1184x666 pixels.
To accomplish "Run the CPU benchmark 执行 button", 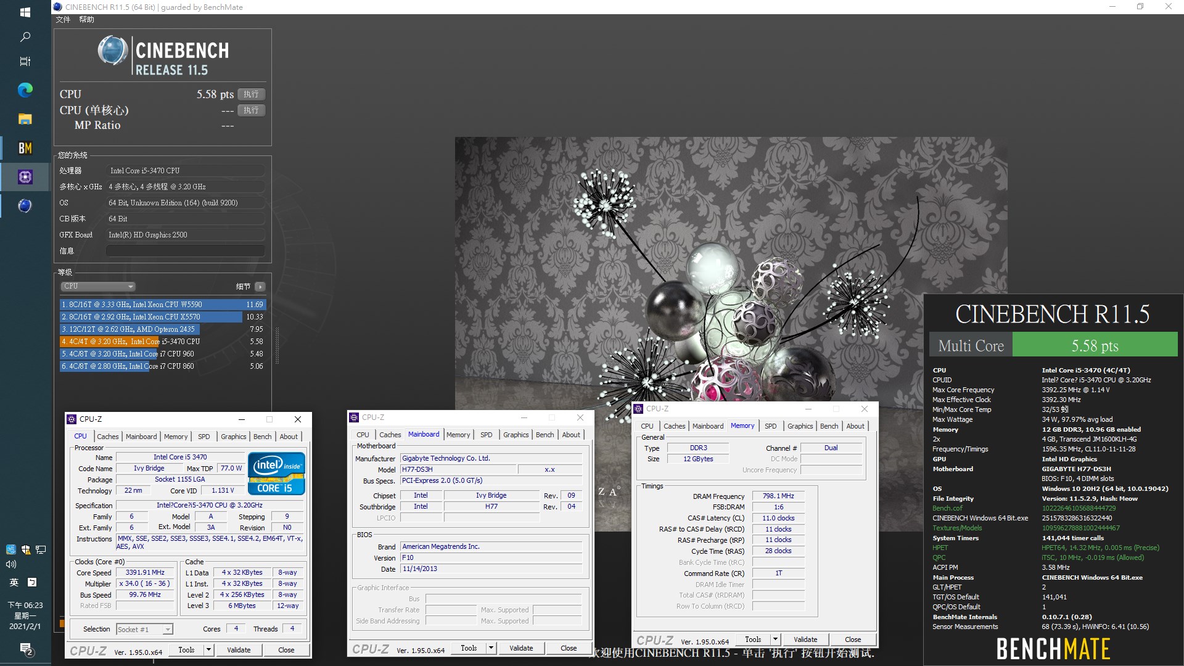I will (251, 94).
